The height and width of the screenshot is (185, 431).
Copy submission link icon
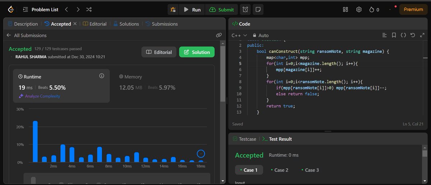[218, 35]
